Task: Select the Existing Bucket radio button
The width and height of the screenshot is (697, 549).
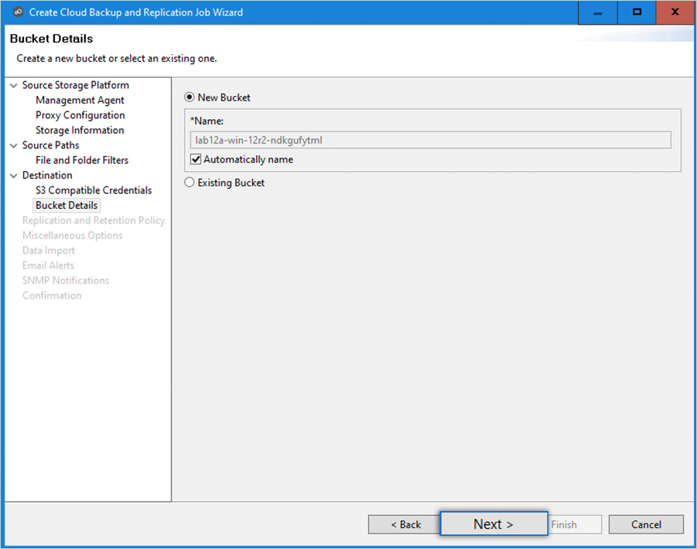Action: [190, 182]
